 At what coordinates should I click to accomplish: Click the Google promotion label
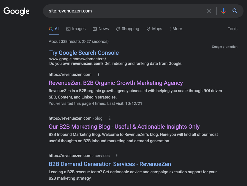[x=224, y=47]
